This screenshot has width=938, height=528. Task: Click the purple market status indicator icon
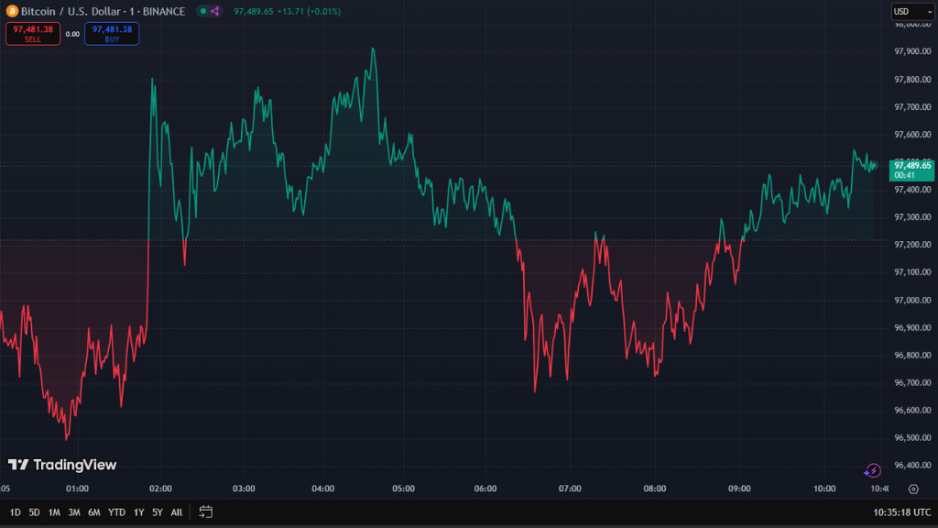tap(214, 11)
